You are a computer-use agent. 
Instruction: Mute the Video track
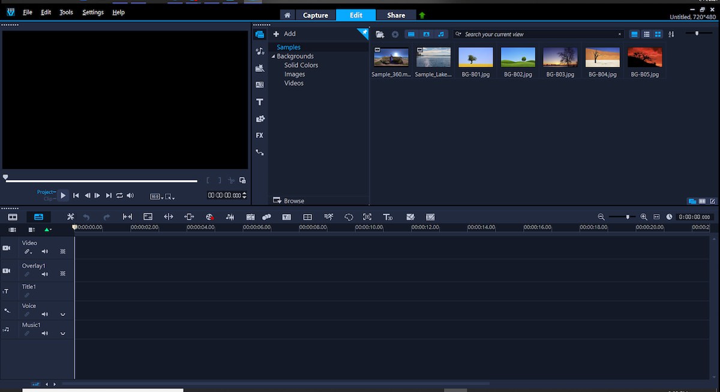[44, 251]
